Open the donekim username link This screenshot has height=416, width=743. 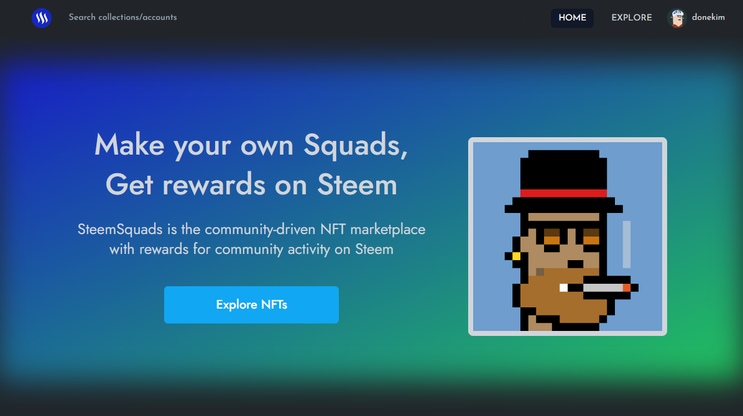(708, 17)
